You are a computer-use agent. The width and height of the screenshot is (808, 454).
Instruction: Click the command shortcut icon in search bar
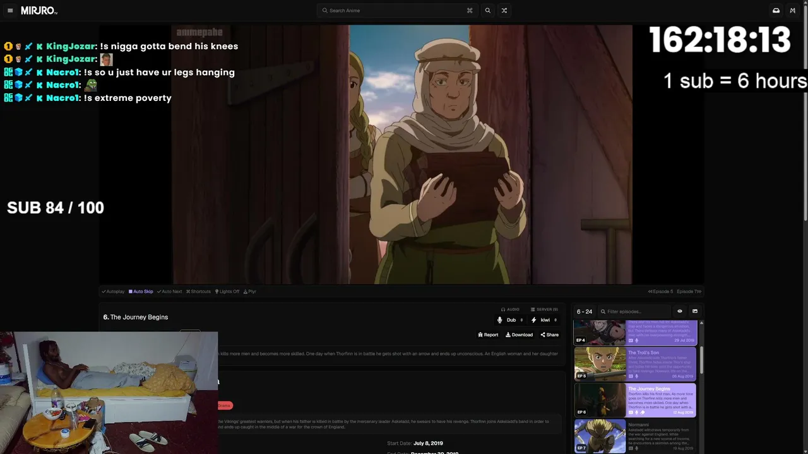[x=470, y=11]
